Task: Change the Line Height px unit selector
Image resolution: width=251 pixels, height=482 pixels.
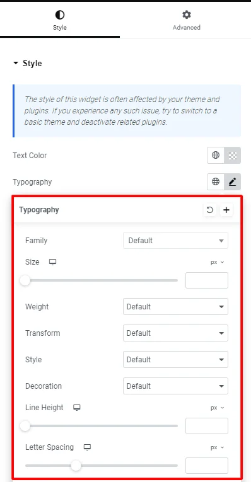Action: coord(218,408)
